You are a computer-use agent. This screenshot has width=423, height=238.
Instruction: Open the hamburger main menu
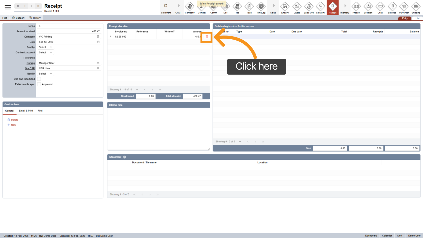click(x=8, y=7)
